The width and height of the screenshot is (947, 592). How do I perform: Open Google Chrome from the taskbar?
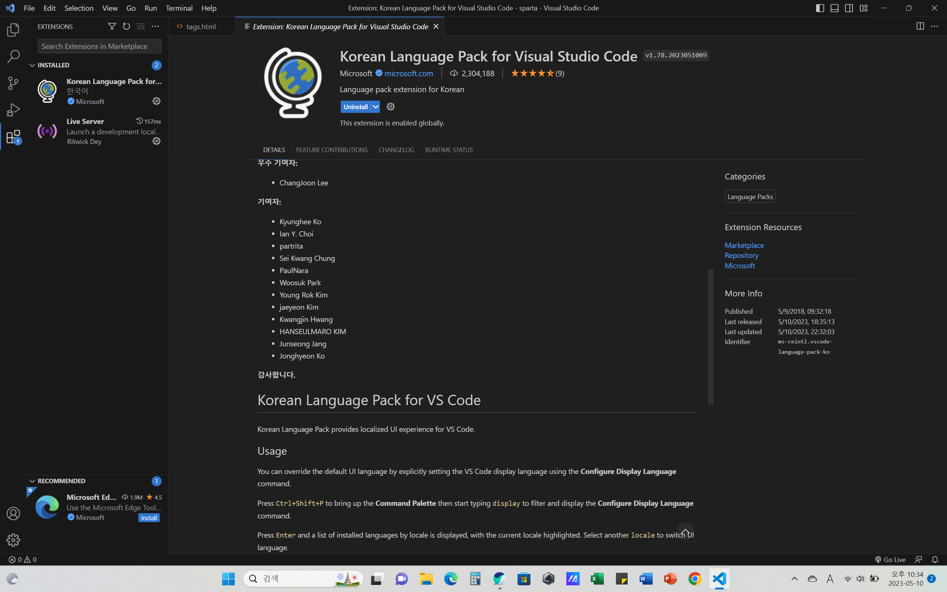click(695, 579)
